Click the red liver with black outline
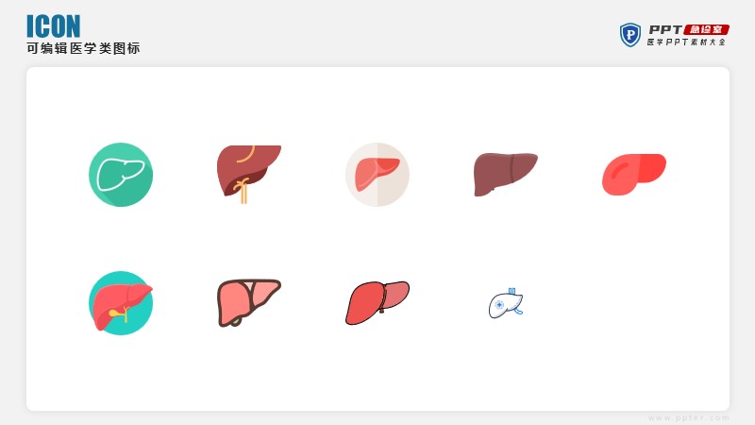The height and width of the screenshot is (425, 755). (377, 303)
